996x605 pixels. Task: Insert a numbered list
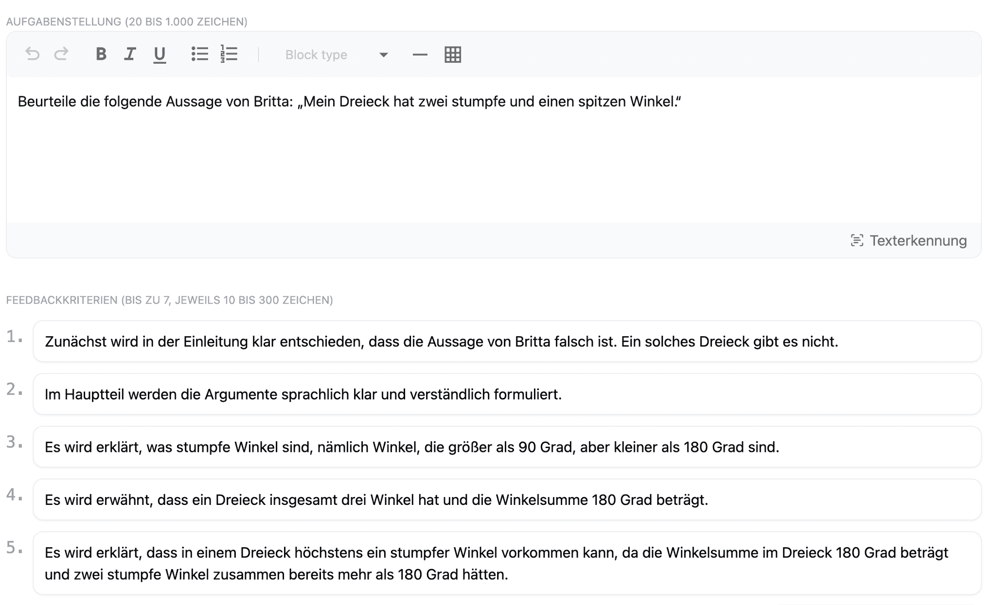[229, 54]
